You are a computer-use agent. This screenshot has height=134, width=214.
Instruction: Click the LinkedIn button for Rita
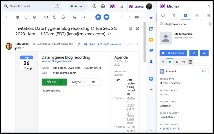click(x=204, y=53)
